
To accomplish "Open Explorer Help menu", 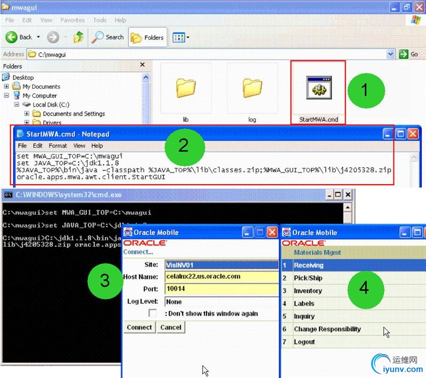I will [x=120, y=20].
